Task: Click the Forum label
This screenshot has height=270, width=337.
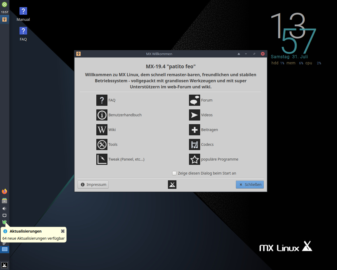Action: (x=207, y=100)
